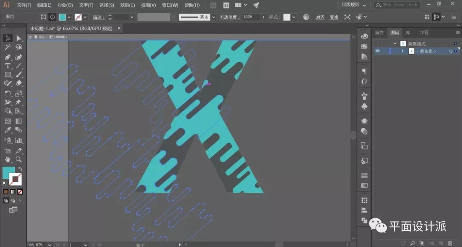Click the teal fill color swatch in toolbox
Viewport: 462px width, 247px height.
click(9, 173)
